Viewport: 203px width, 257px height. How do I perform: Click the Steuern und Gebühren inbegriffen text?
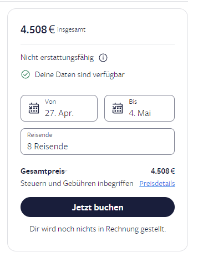pos(77,184)
